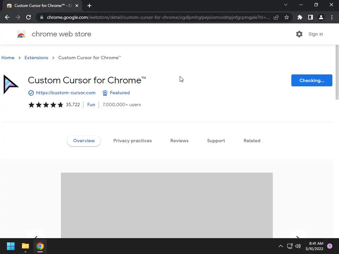Click Custom Cursor for Chrome breadcrumb text
The height and width of the screenshot is (254, 339).
pos(89,58)
